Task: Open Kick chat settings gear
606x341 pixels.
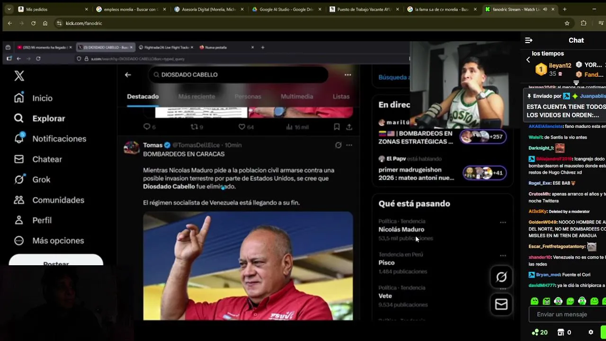Action: pyautogui.click(x=591, y=332)
